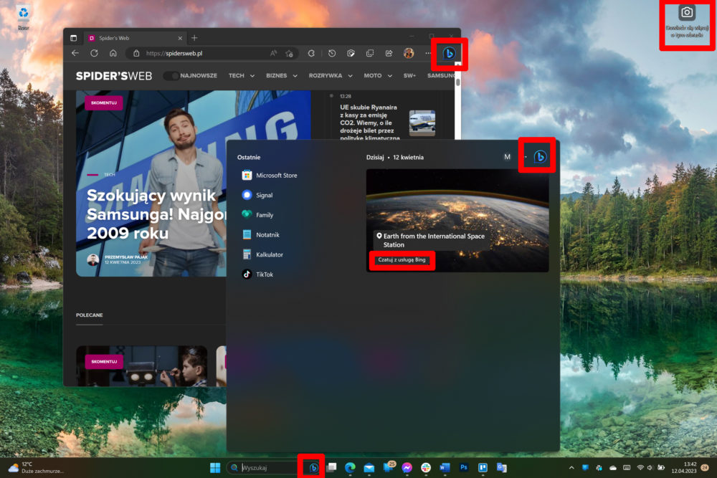Open the taskbar clock and date
The width and height of the screenshot is (717, 478).
[x=684, y=467]
